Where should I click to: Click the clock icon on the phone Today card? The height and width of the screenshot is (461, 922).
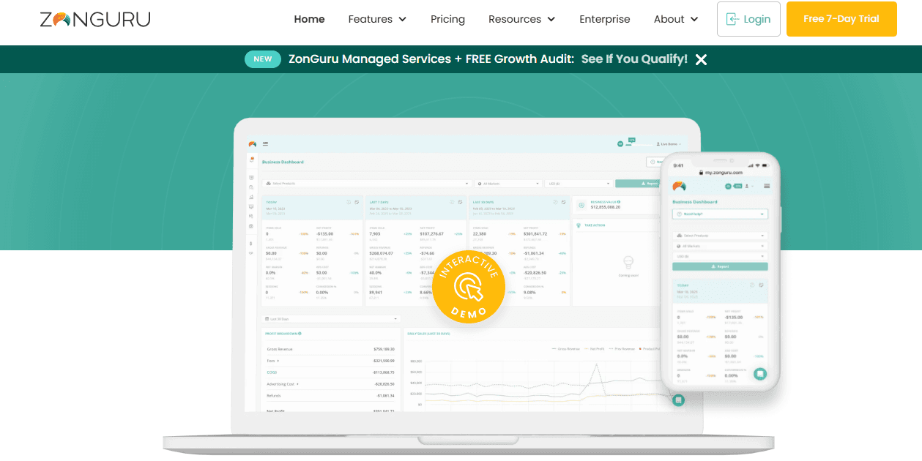(x=752, y=285)
